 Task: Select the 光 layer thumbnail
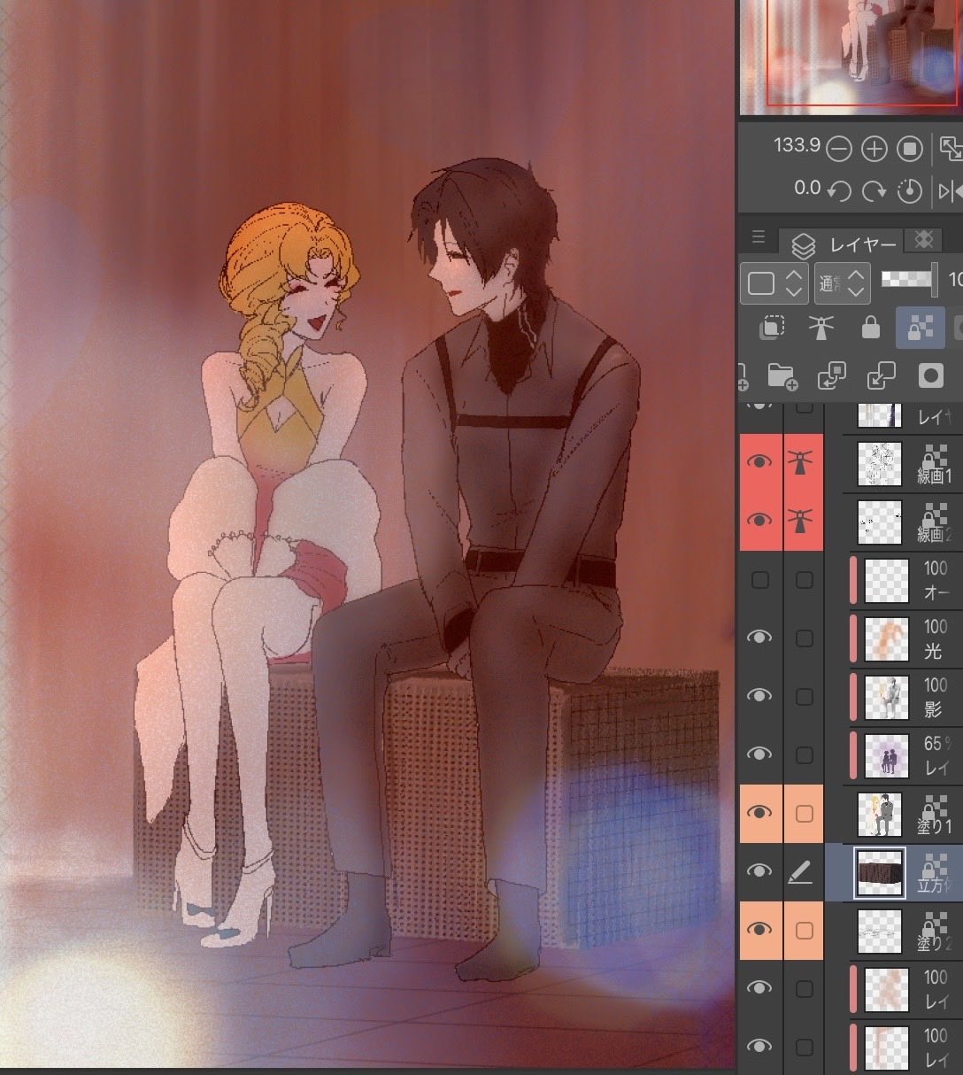pos(887,638)
